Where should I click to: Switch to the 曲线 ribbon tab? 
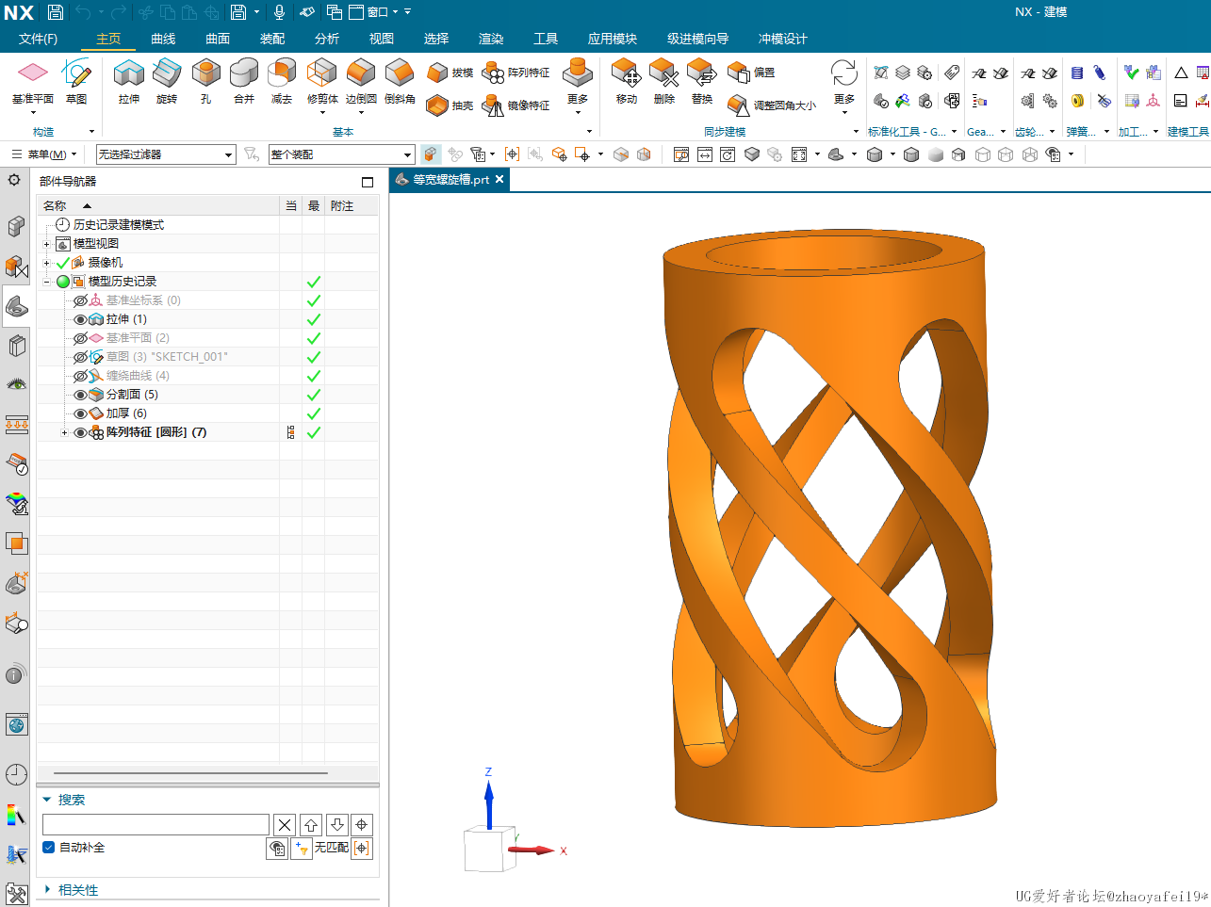tap(163, 39)
